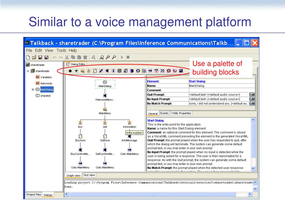Click the Find text magnifier icon
Image resolution: width=285 pixels, height=214 pixels.
93,57
